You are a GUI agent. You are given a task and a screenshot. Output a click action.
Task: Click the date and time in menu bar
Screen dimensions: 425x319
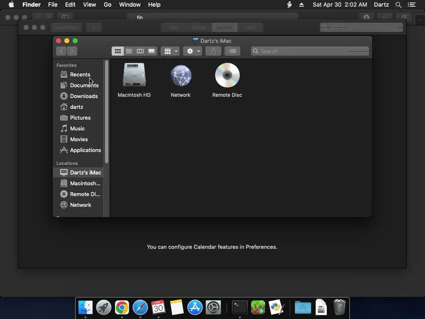[340, 5]
